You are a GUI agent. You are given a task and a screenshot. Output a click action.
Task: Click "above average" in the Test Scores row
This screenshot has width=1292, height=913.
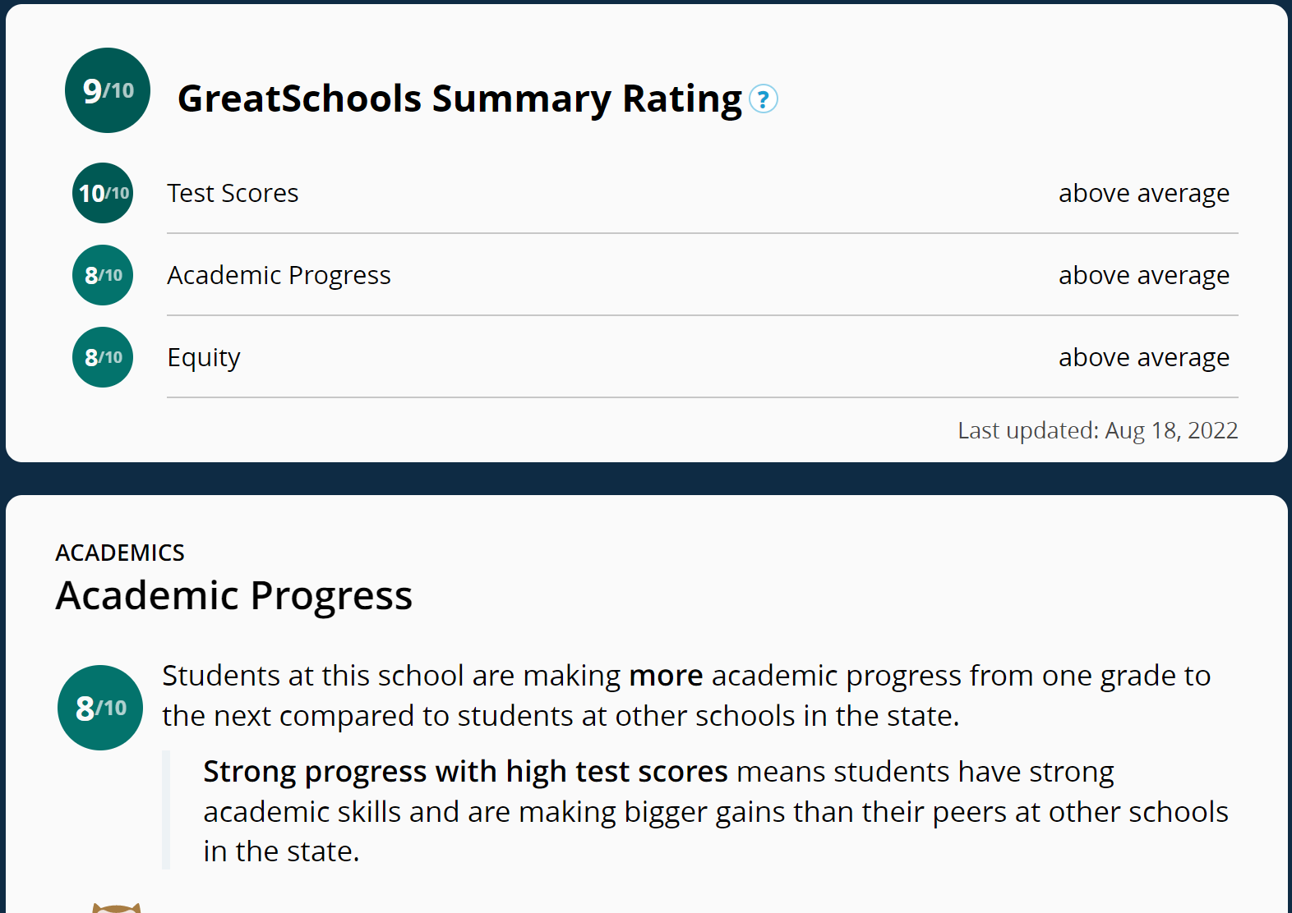(x=1143, y=193)
